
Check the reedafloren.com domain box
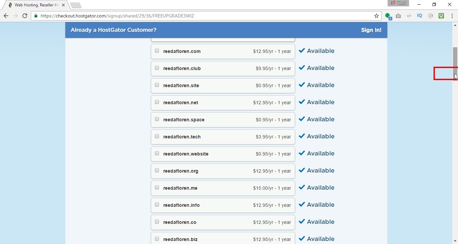click(157, 51)
